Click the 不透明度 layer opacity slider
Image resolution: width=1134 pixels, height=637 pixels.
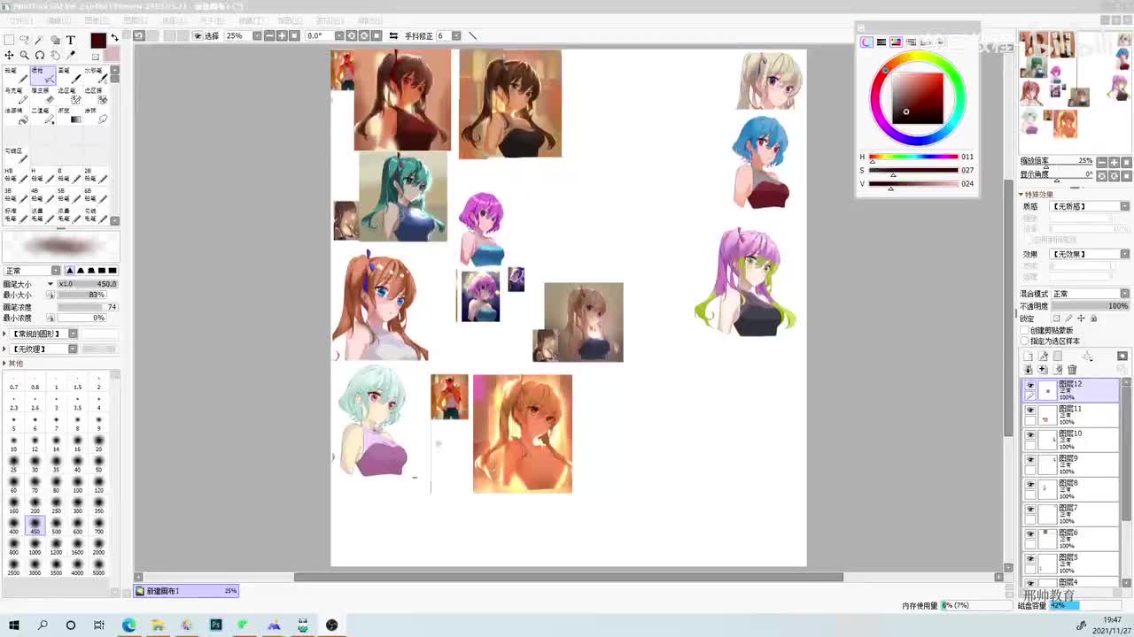tap(1090, 306)
